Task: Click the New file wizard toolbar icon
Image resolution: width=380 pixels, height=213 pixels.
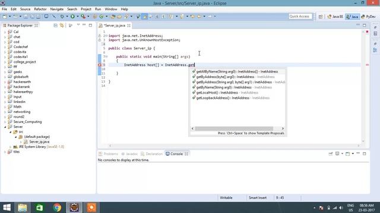Action: (5, 17)
